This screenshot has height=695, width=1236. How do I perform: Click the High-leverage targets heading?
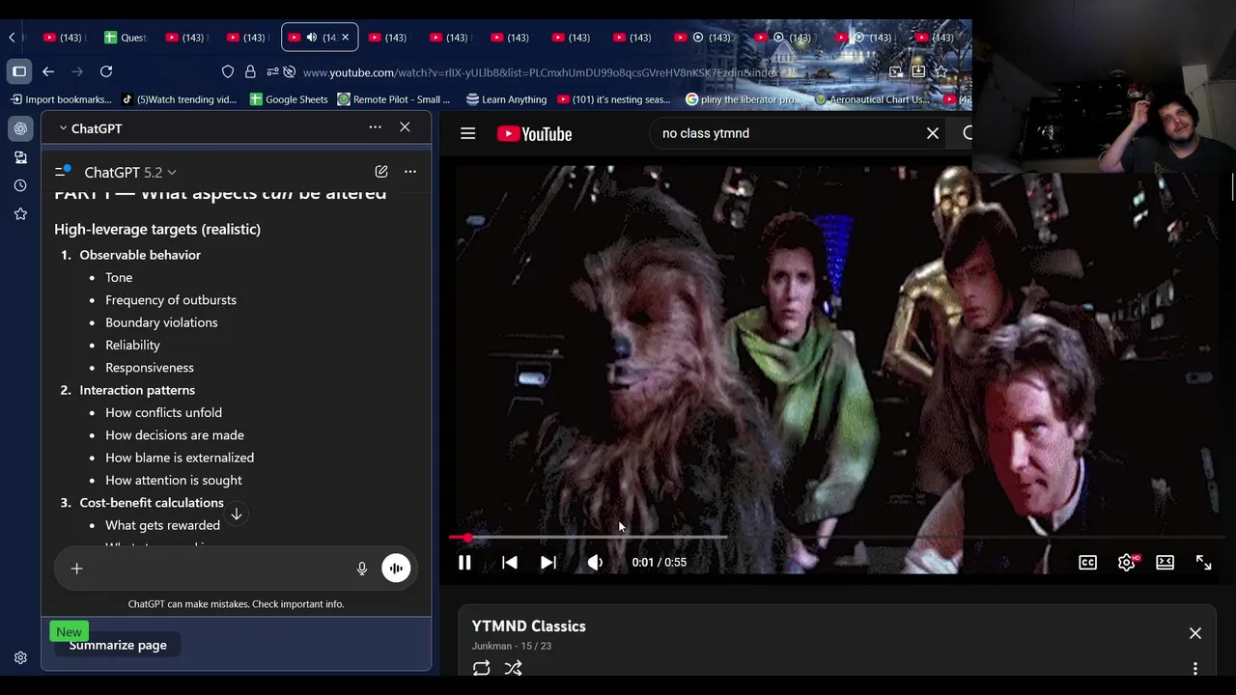pos(157,229)
